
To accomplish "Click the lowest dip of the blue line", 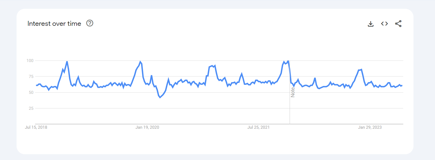I will [160, 97].
